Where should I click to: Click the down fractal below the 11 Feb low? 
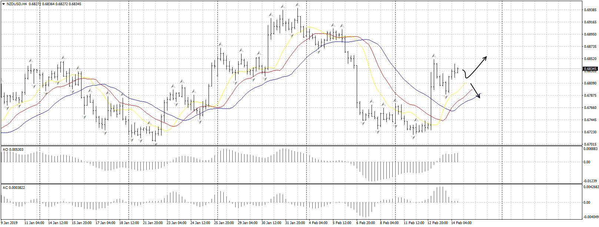413,137
